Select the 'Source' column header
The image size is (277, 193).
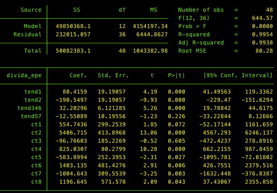[31, 10]
